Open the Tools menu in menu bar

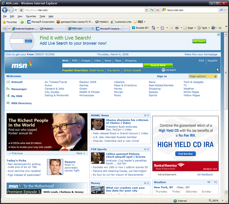(x=42, y=16)
